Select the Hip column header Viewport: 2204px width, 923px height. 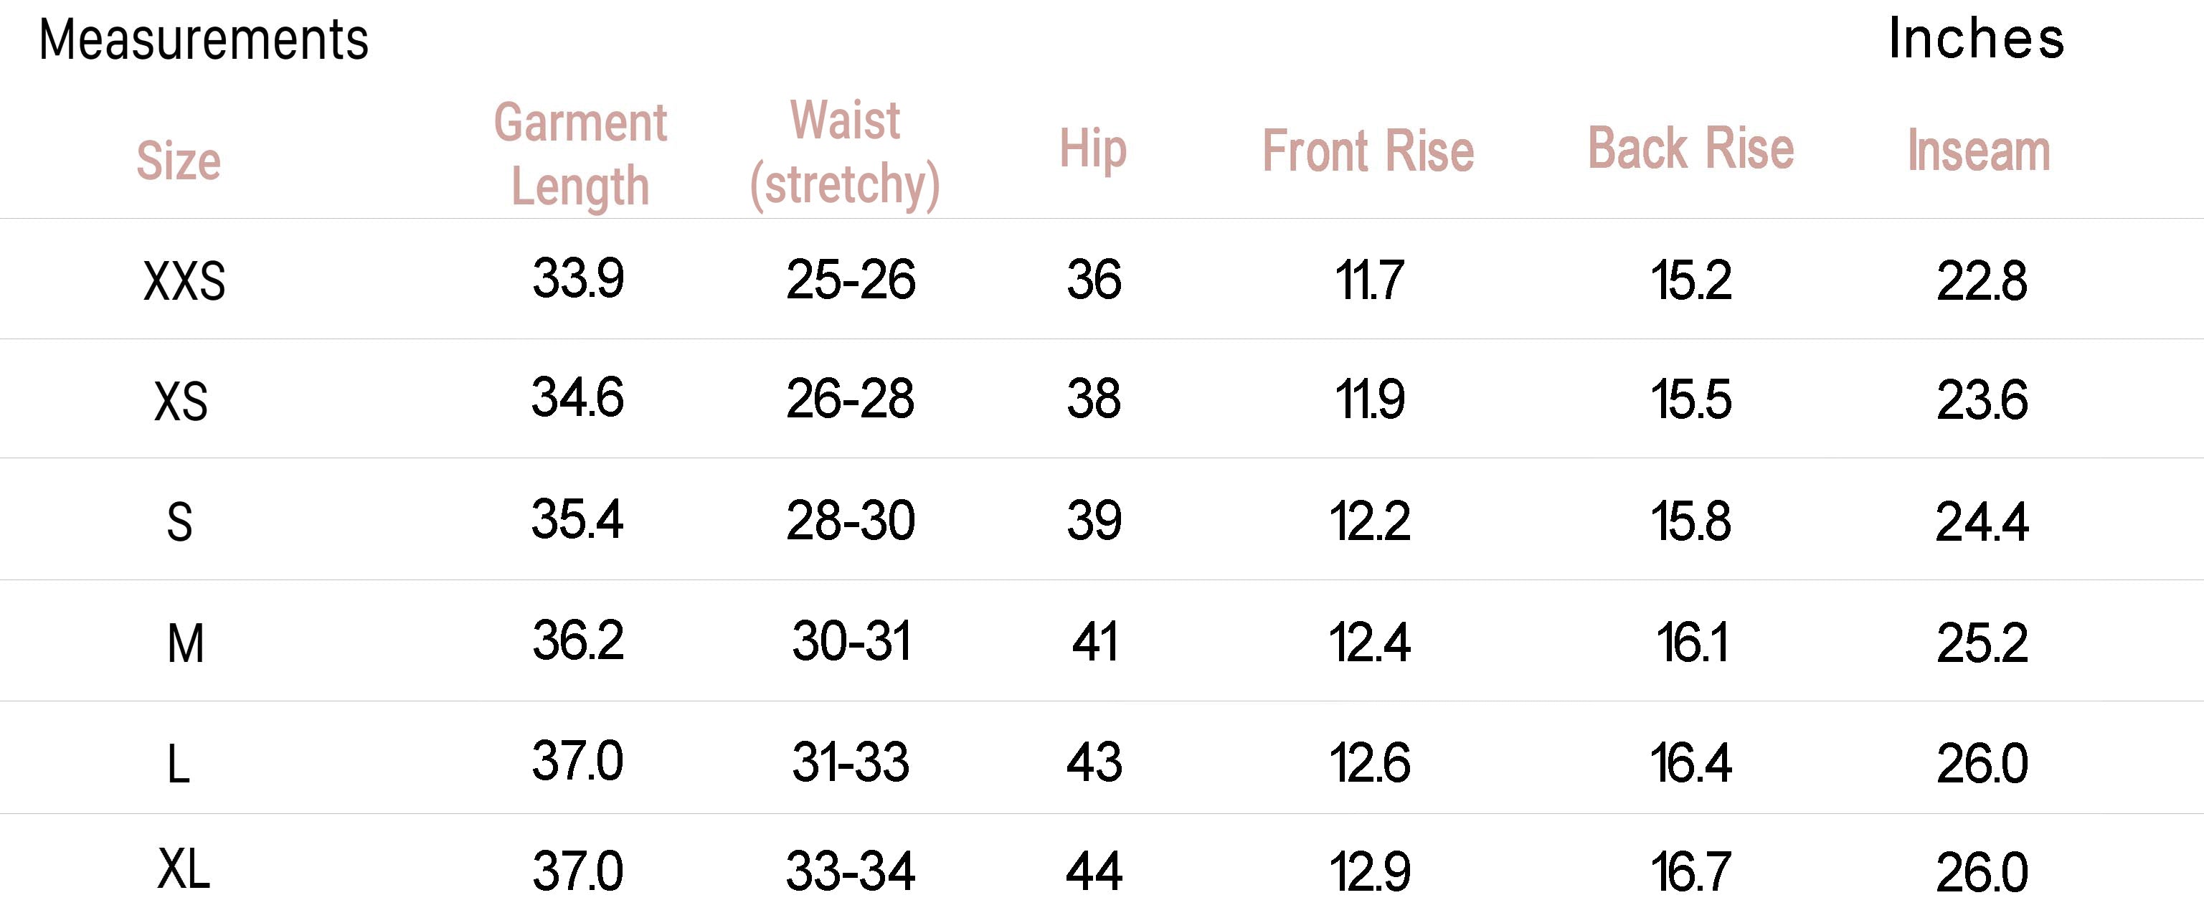click(x=1092, y=150)
